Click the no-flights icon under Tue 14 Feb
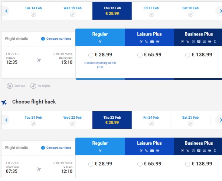Screen dimensions: 222x181 pyautogui.click(x=33, y=14)
